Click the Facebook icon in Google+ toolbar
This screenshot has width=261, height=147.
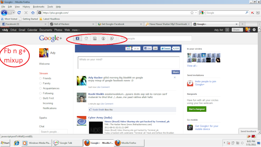click(77, 39)
